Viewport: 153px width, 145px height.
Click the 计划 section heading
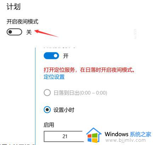click(x=13, y=6)
